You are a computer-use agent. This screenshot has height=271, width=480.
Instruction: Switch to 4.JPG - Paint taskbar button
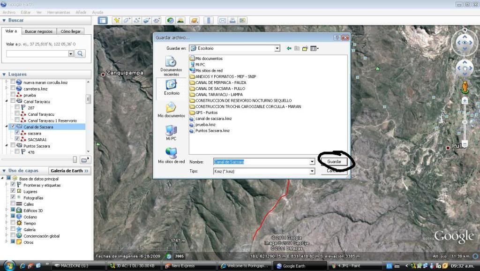(355, 266)
